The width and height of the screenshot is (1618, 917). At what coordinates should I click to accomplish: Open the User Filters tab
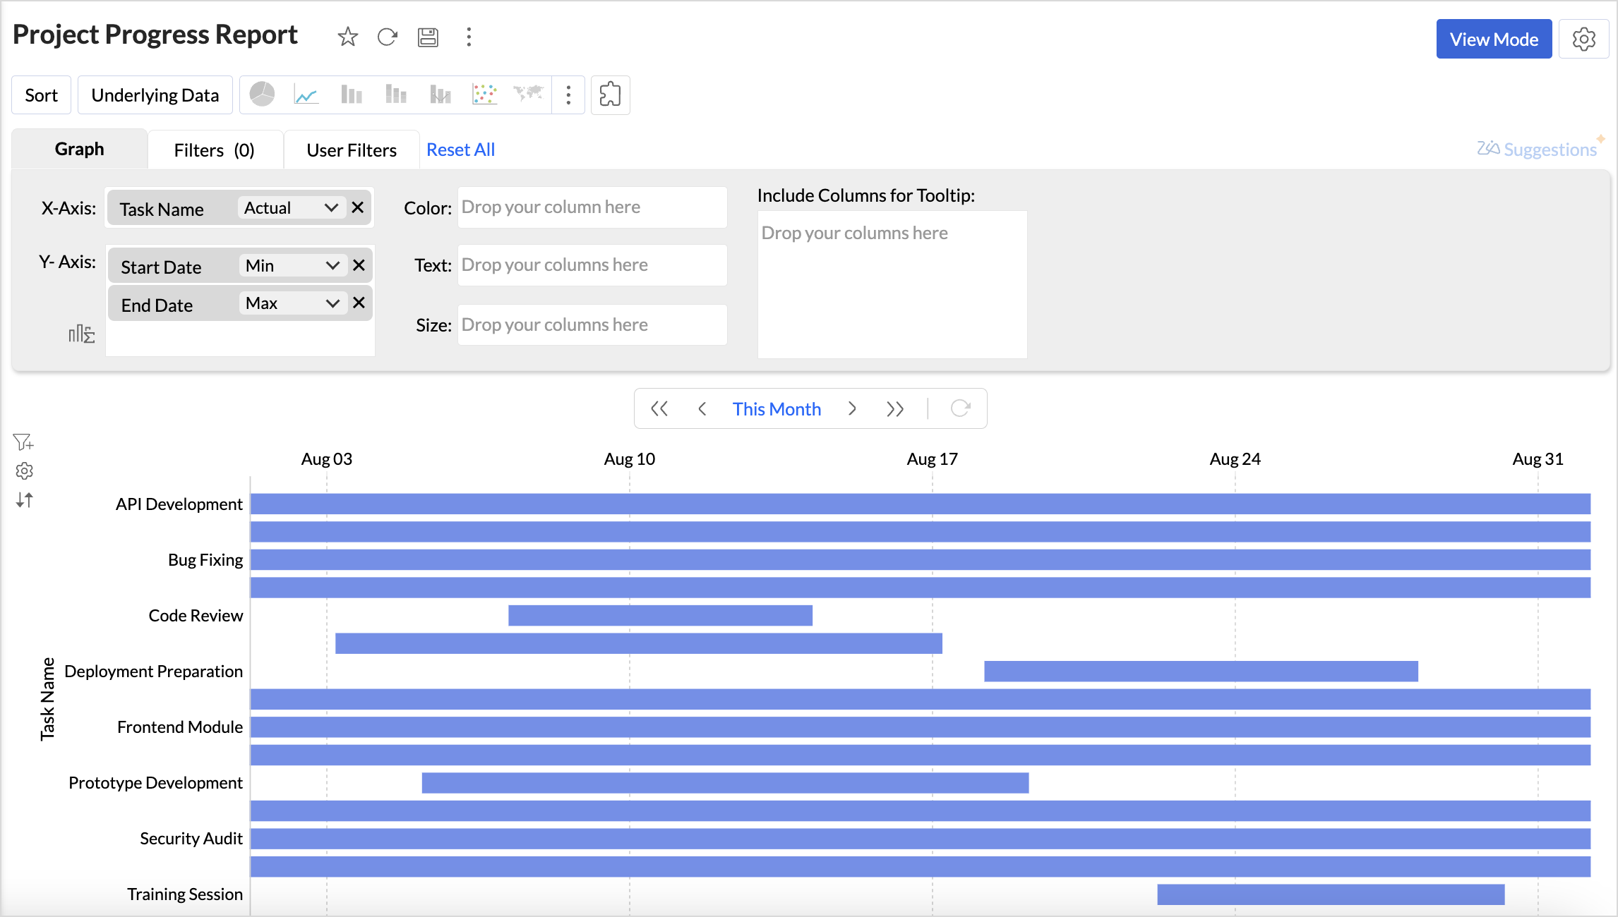tap(351, 150)
